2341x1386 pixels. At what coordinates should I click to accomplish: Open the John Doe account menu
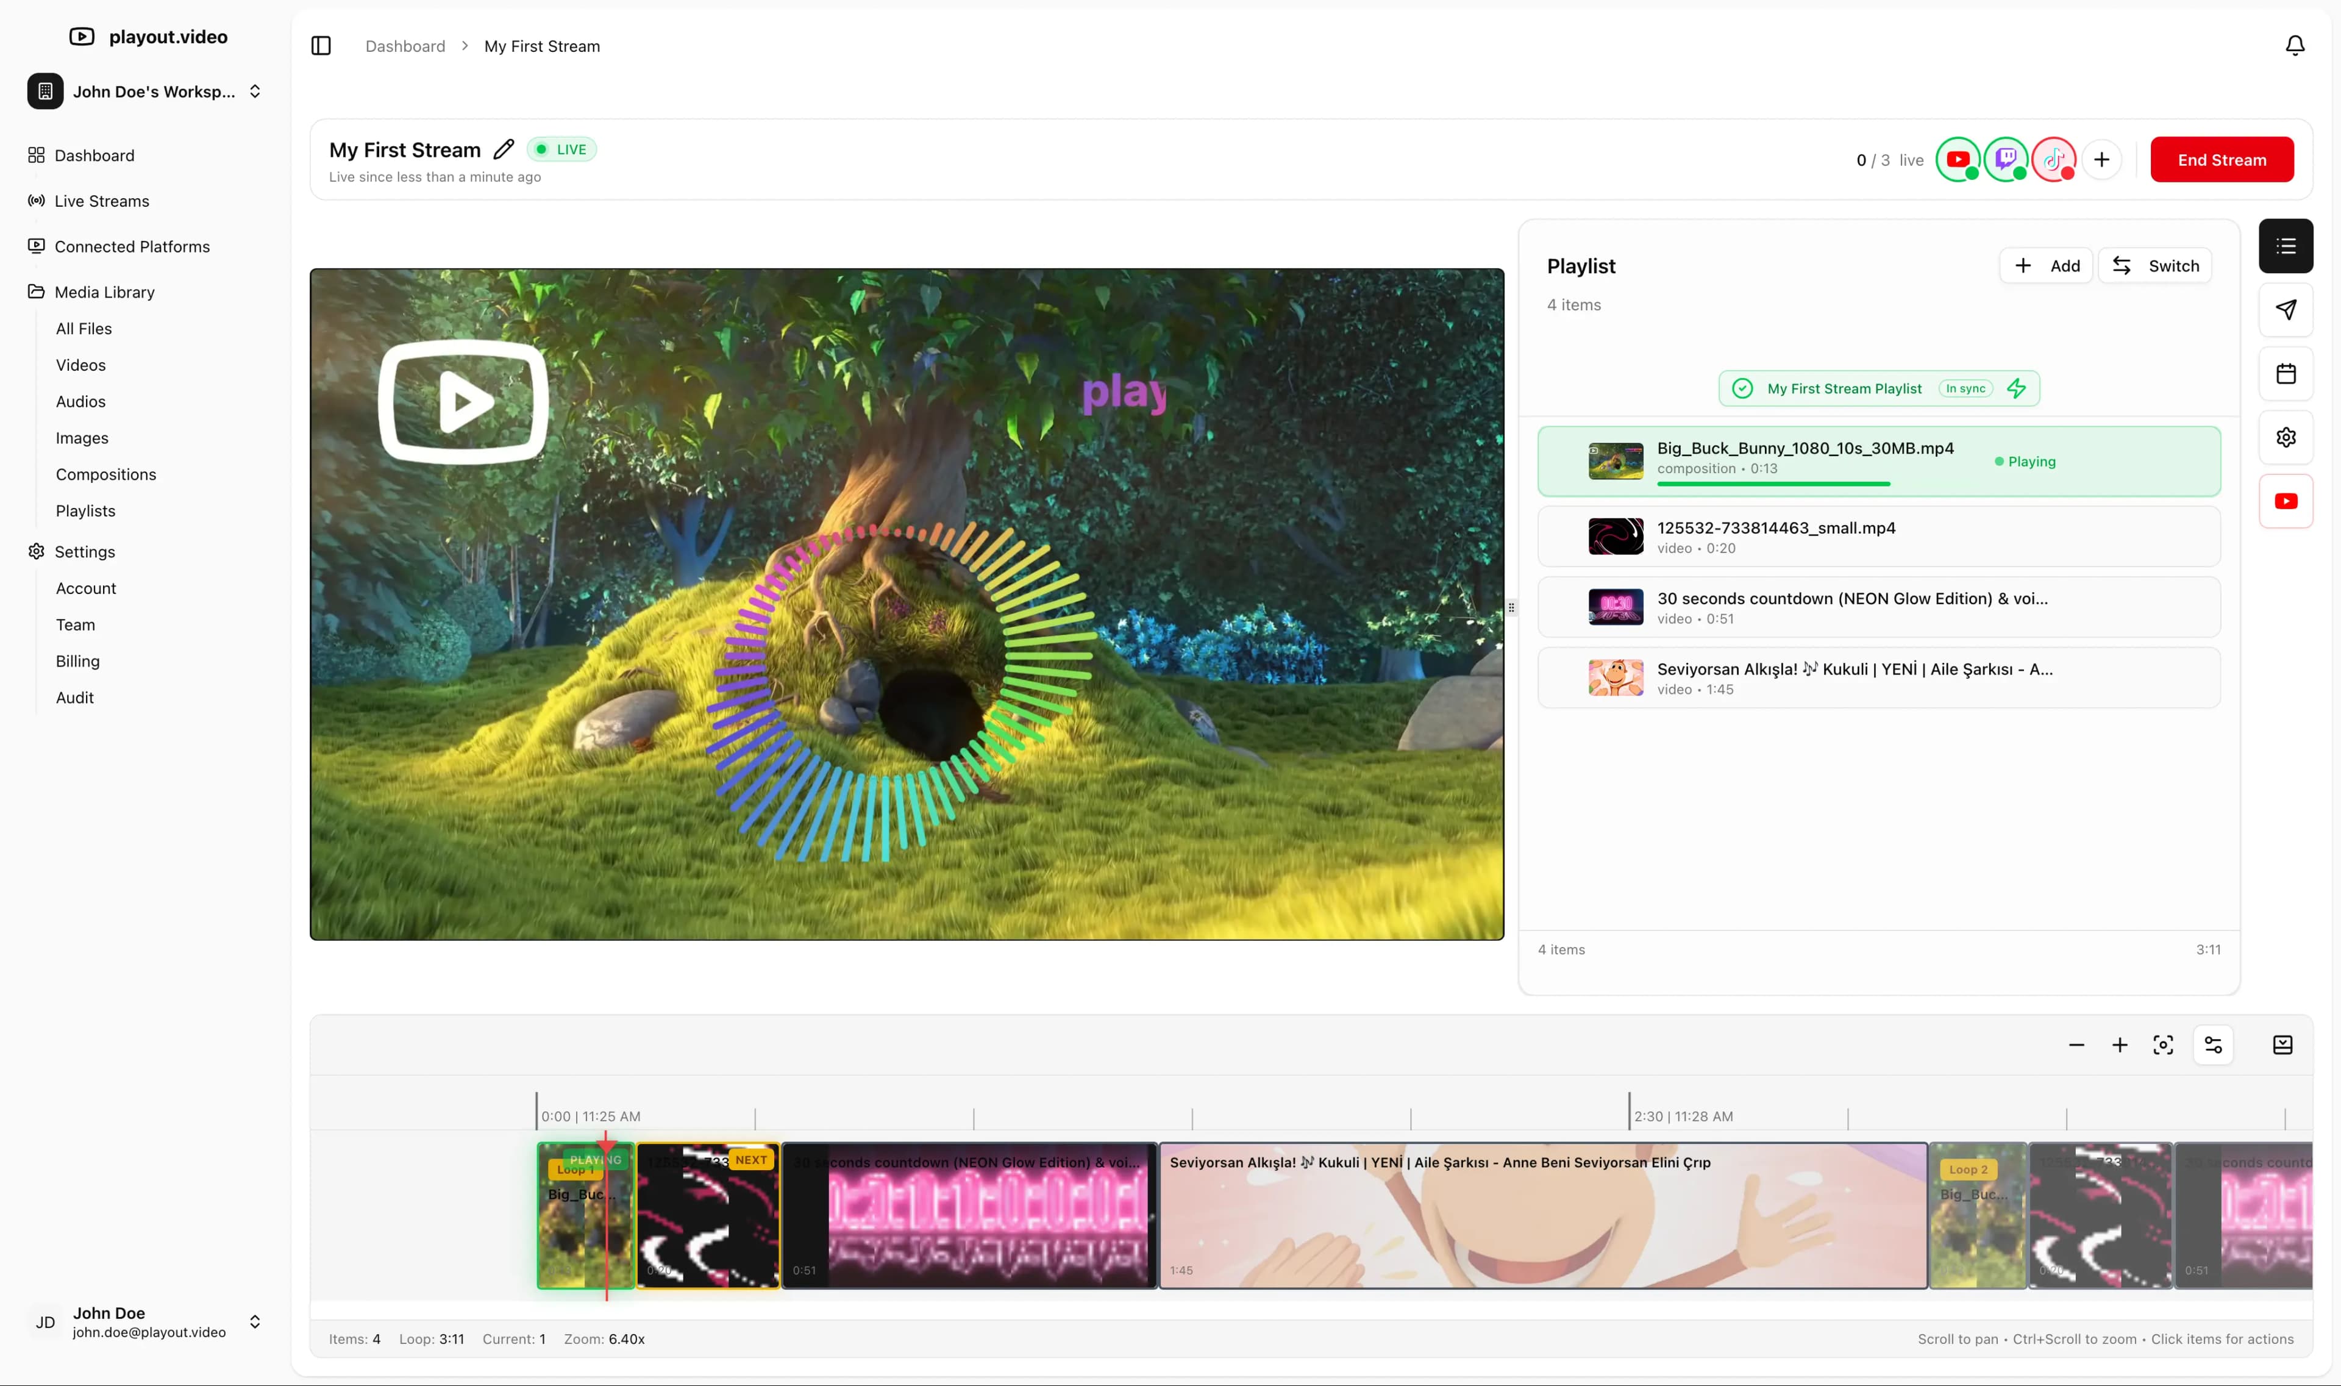pyautogui.click(x=146, y=1321)
